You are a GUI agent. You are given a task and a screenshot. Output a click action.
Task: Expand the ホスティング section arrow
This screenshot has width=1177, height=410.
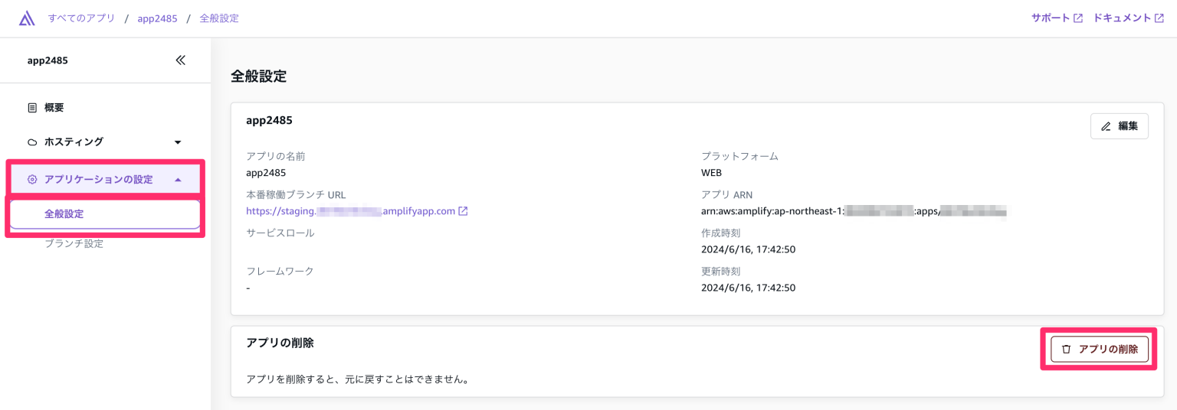(178, 142)
